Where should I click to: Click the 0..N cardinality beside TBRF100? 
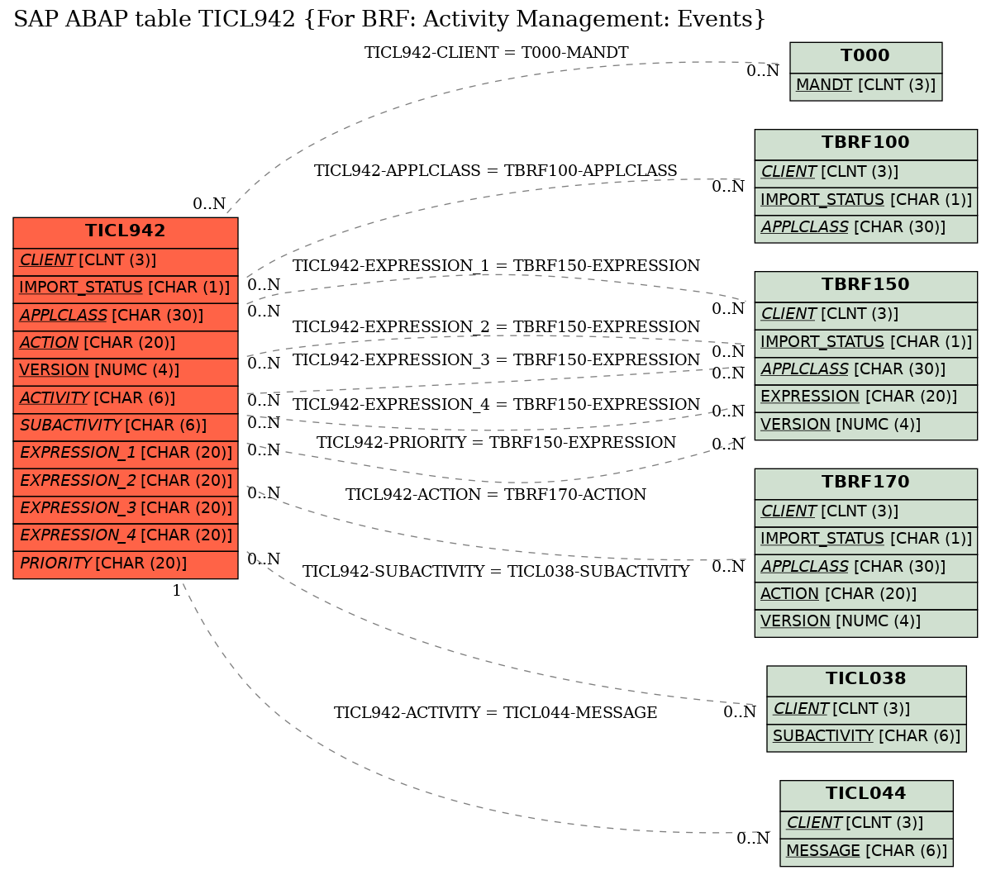click(x=728, y=187)
